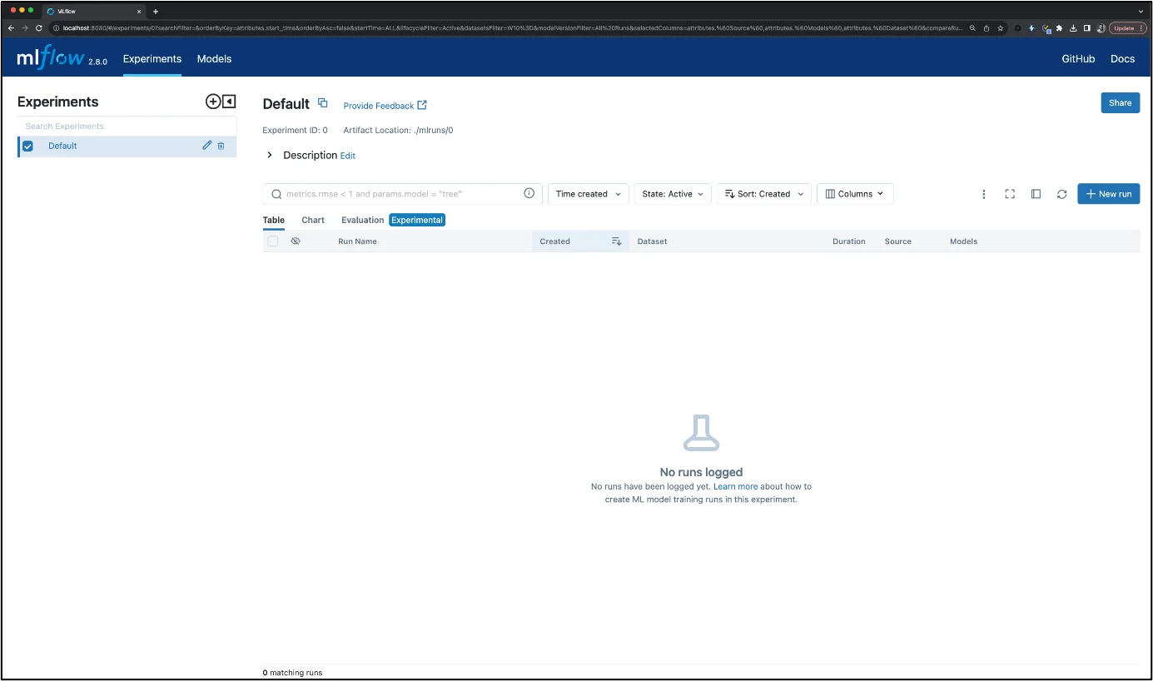
Task: Select the Chart view tab
Action: (x=313, y=220)
